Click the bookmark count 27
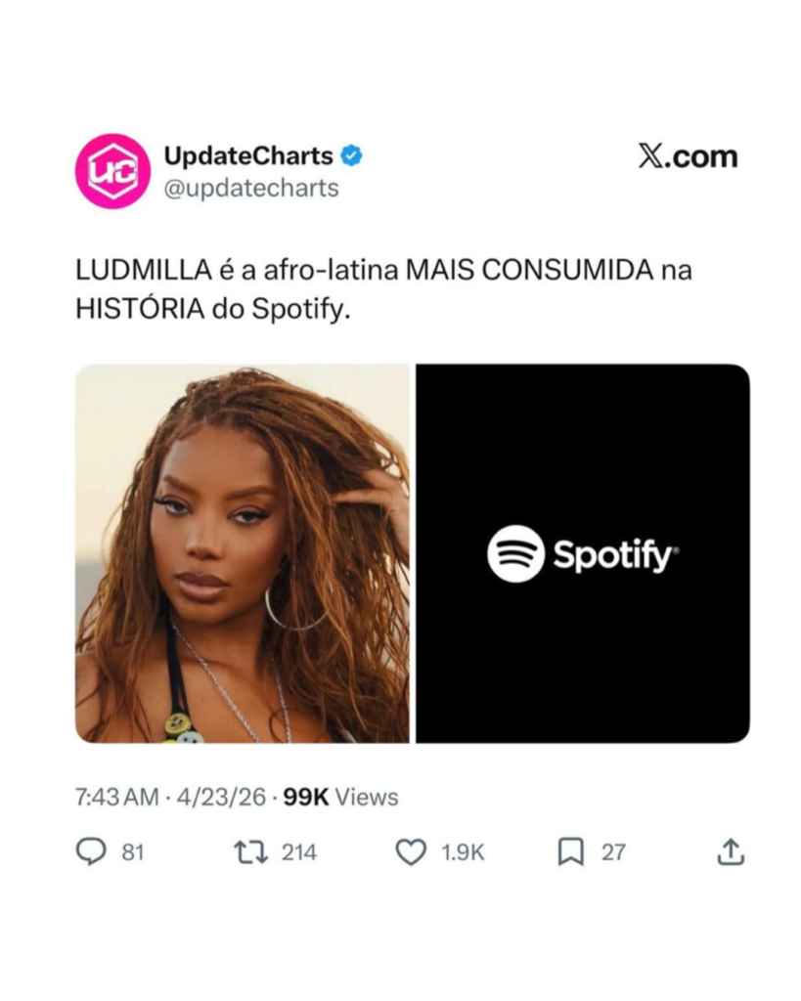The width and height of the screenshot is (801, 1001). pos(613,852)
